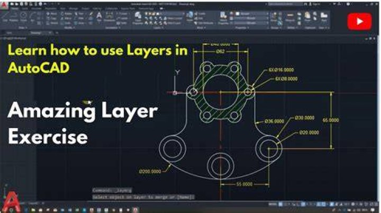Toggle current layer on/off lightbulb
381x213 pixels.
click(147, 14)
